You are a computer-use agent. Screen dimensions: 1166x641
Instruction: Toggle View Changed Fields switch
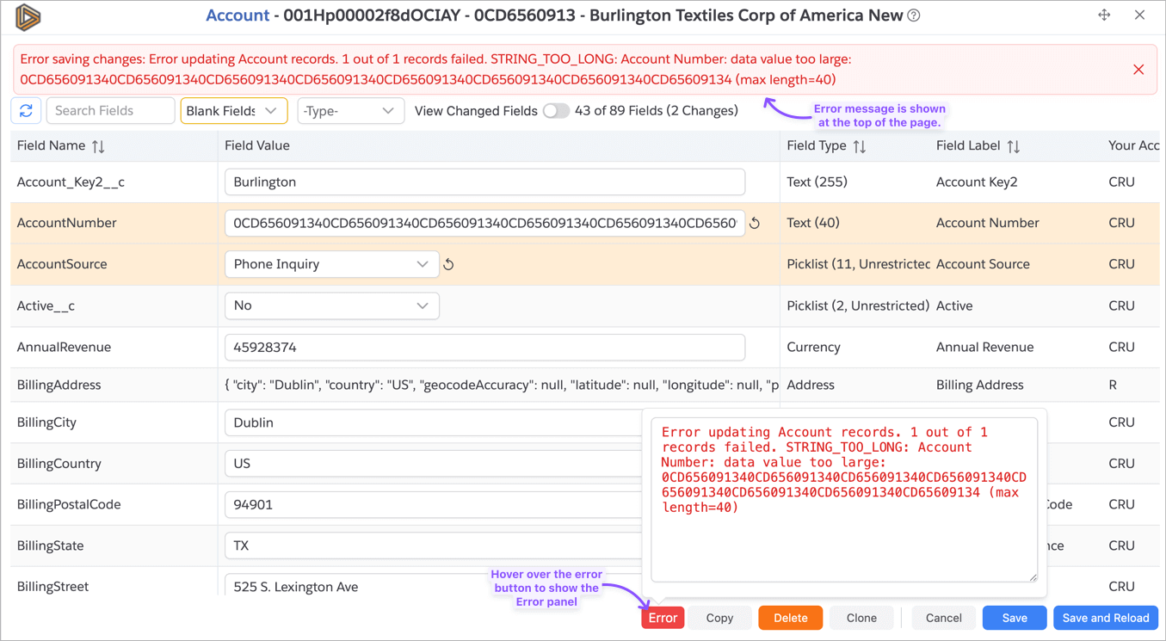556,111
